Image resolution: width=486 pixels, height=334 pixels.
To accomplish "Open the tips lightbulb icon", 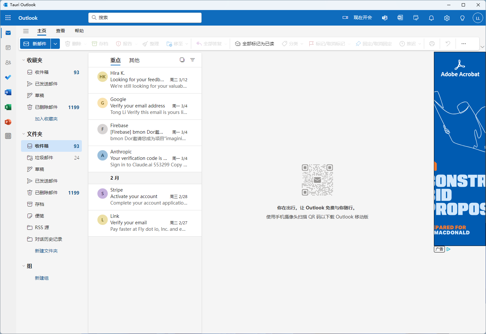I will point(462,18).
